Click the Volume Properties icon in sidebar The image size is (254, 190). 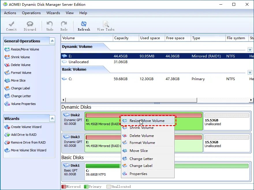[x=7, y=104]
